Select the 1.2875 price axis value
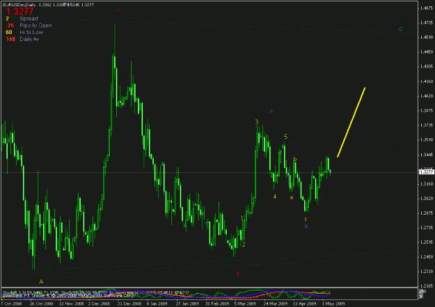The width and height of the screenshot is (435, 307). 427,213
